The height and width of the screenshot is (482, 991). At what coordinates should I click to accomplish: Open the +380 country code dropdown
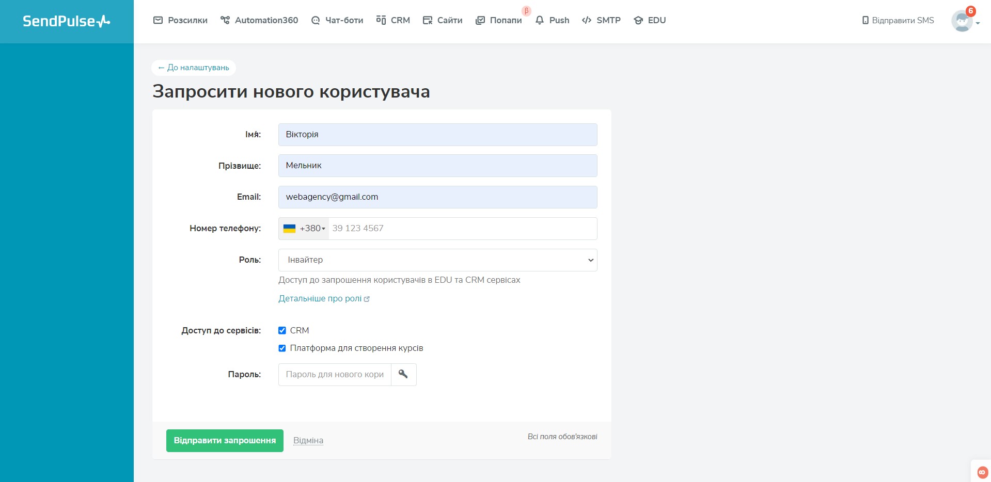[x=312, y=229]
